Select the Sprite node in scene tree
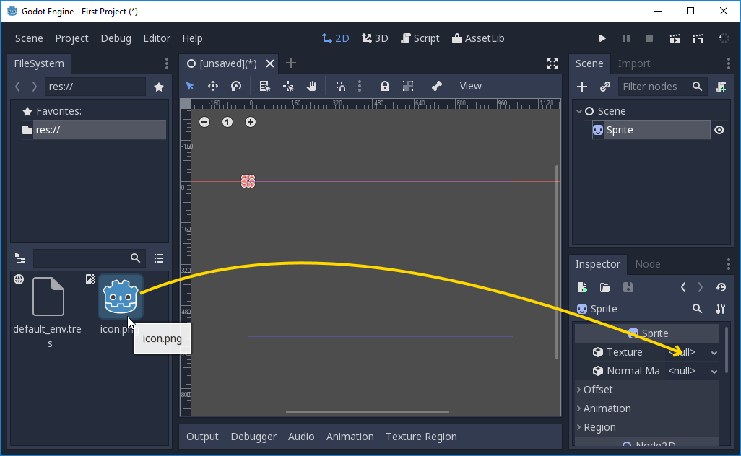The width and height of the screenshot is (741, 456). [651, 130]
